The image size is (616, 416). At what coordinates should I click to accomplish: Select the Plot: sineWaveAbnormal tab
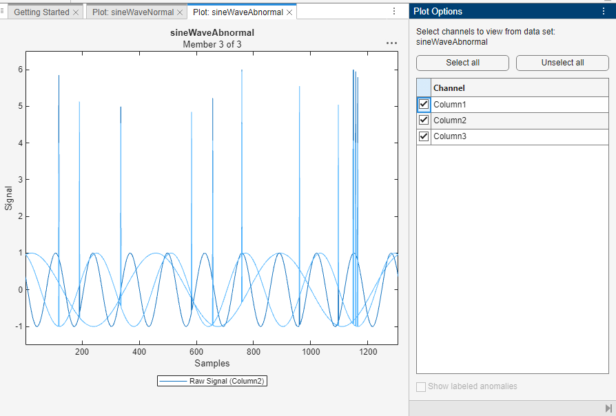(x=238, y=12)
